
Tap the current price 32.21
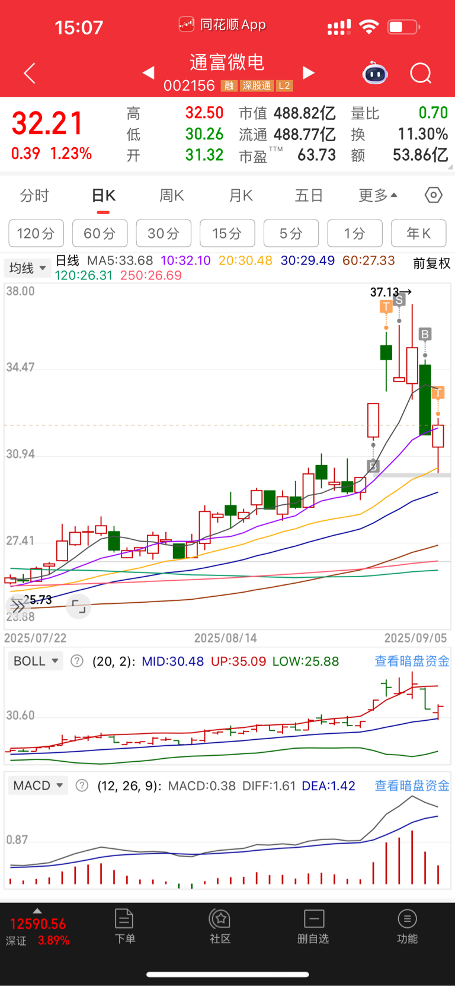pos(47,123)
